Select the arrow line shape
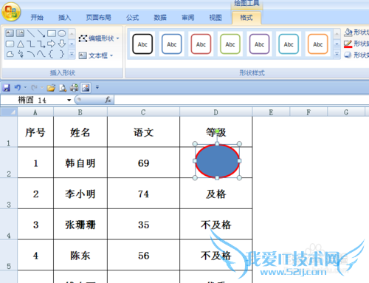This screenshot has width=369, height=283. [x=41, y=33]
